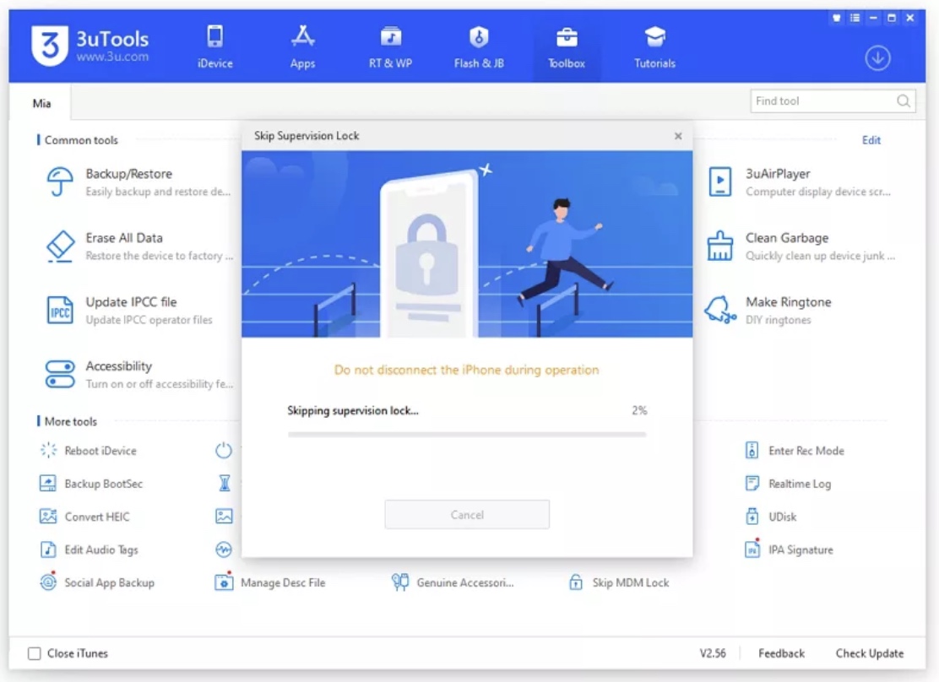Click the 'Clean Garbage' label
Image resolution: width=939 pixels, height=682 pixels.
(787, 238)
